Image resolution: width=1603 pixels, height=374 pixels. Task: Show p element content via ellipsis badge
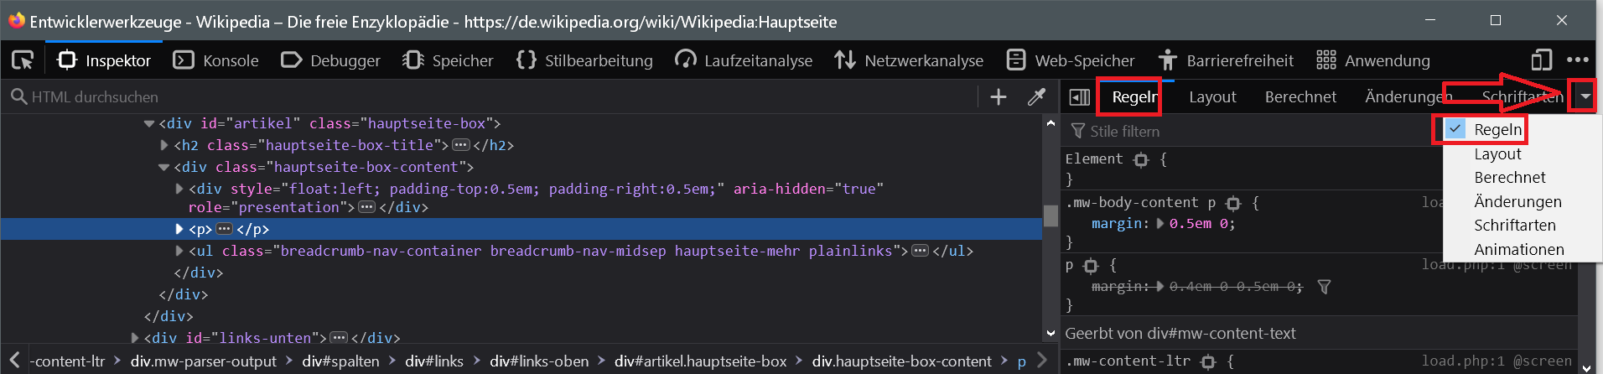[224, 229]
